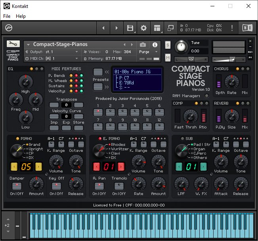Close the instrument with X button
The width and height of the screenshot is (258, 241).
(x=250, y=41)
